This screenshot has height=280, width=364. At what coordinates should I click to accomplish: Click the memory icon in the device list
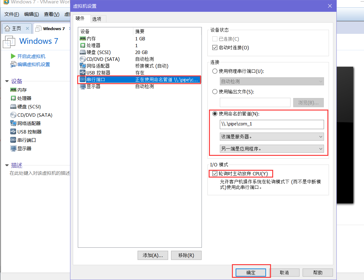pyautogui.click(x=83, y=38)
